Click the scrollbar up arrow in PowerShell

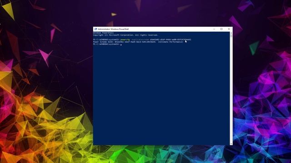(x=231, y=33)
